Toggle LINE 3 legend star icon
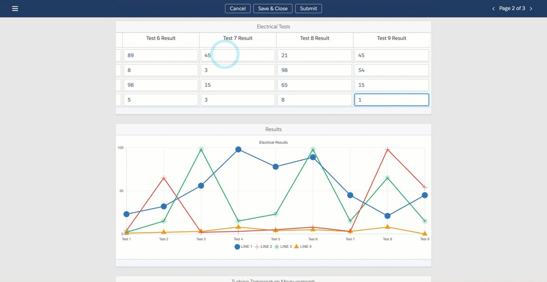547x282 pixels. pyautogui.click(x=276, y=247)
